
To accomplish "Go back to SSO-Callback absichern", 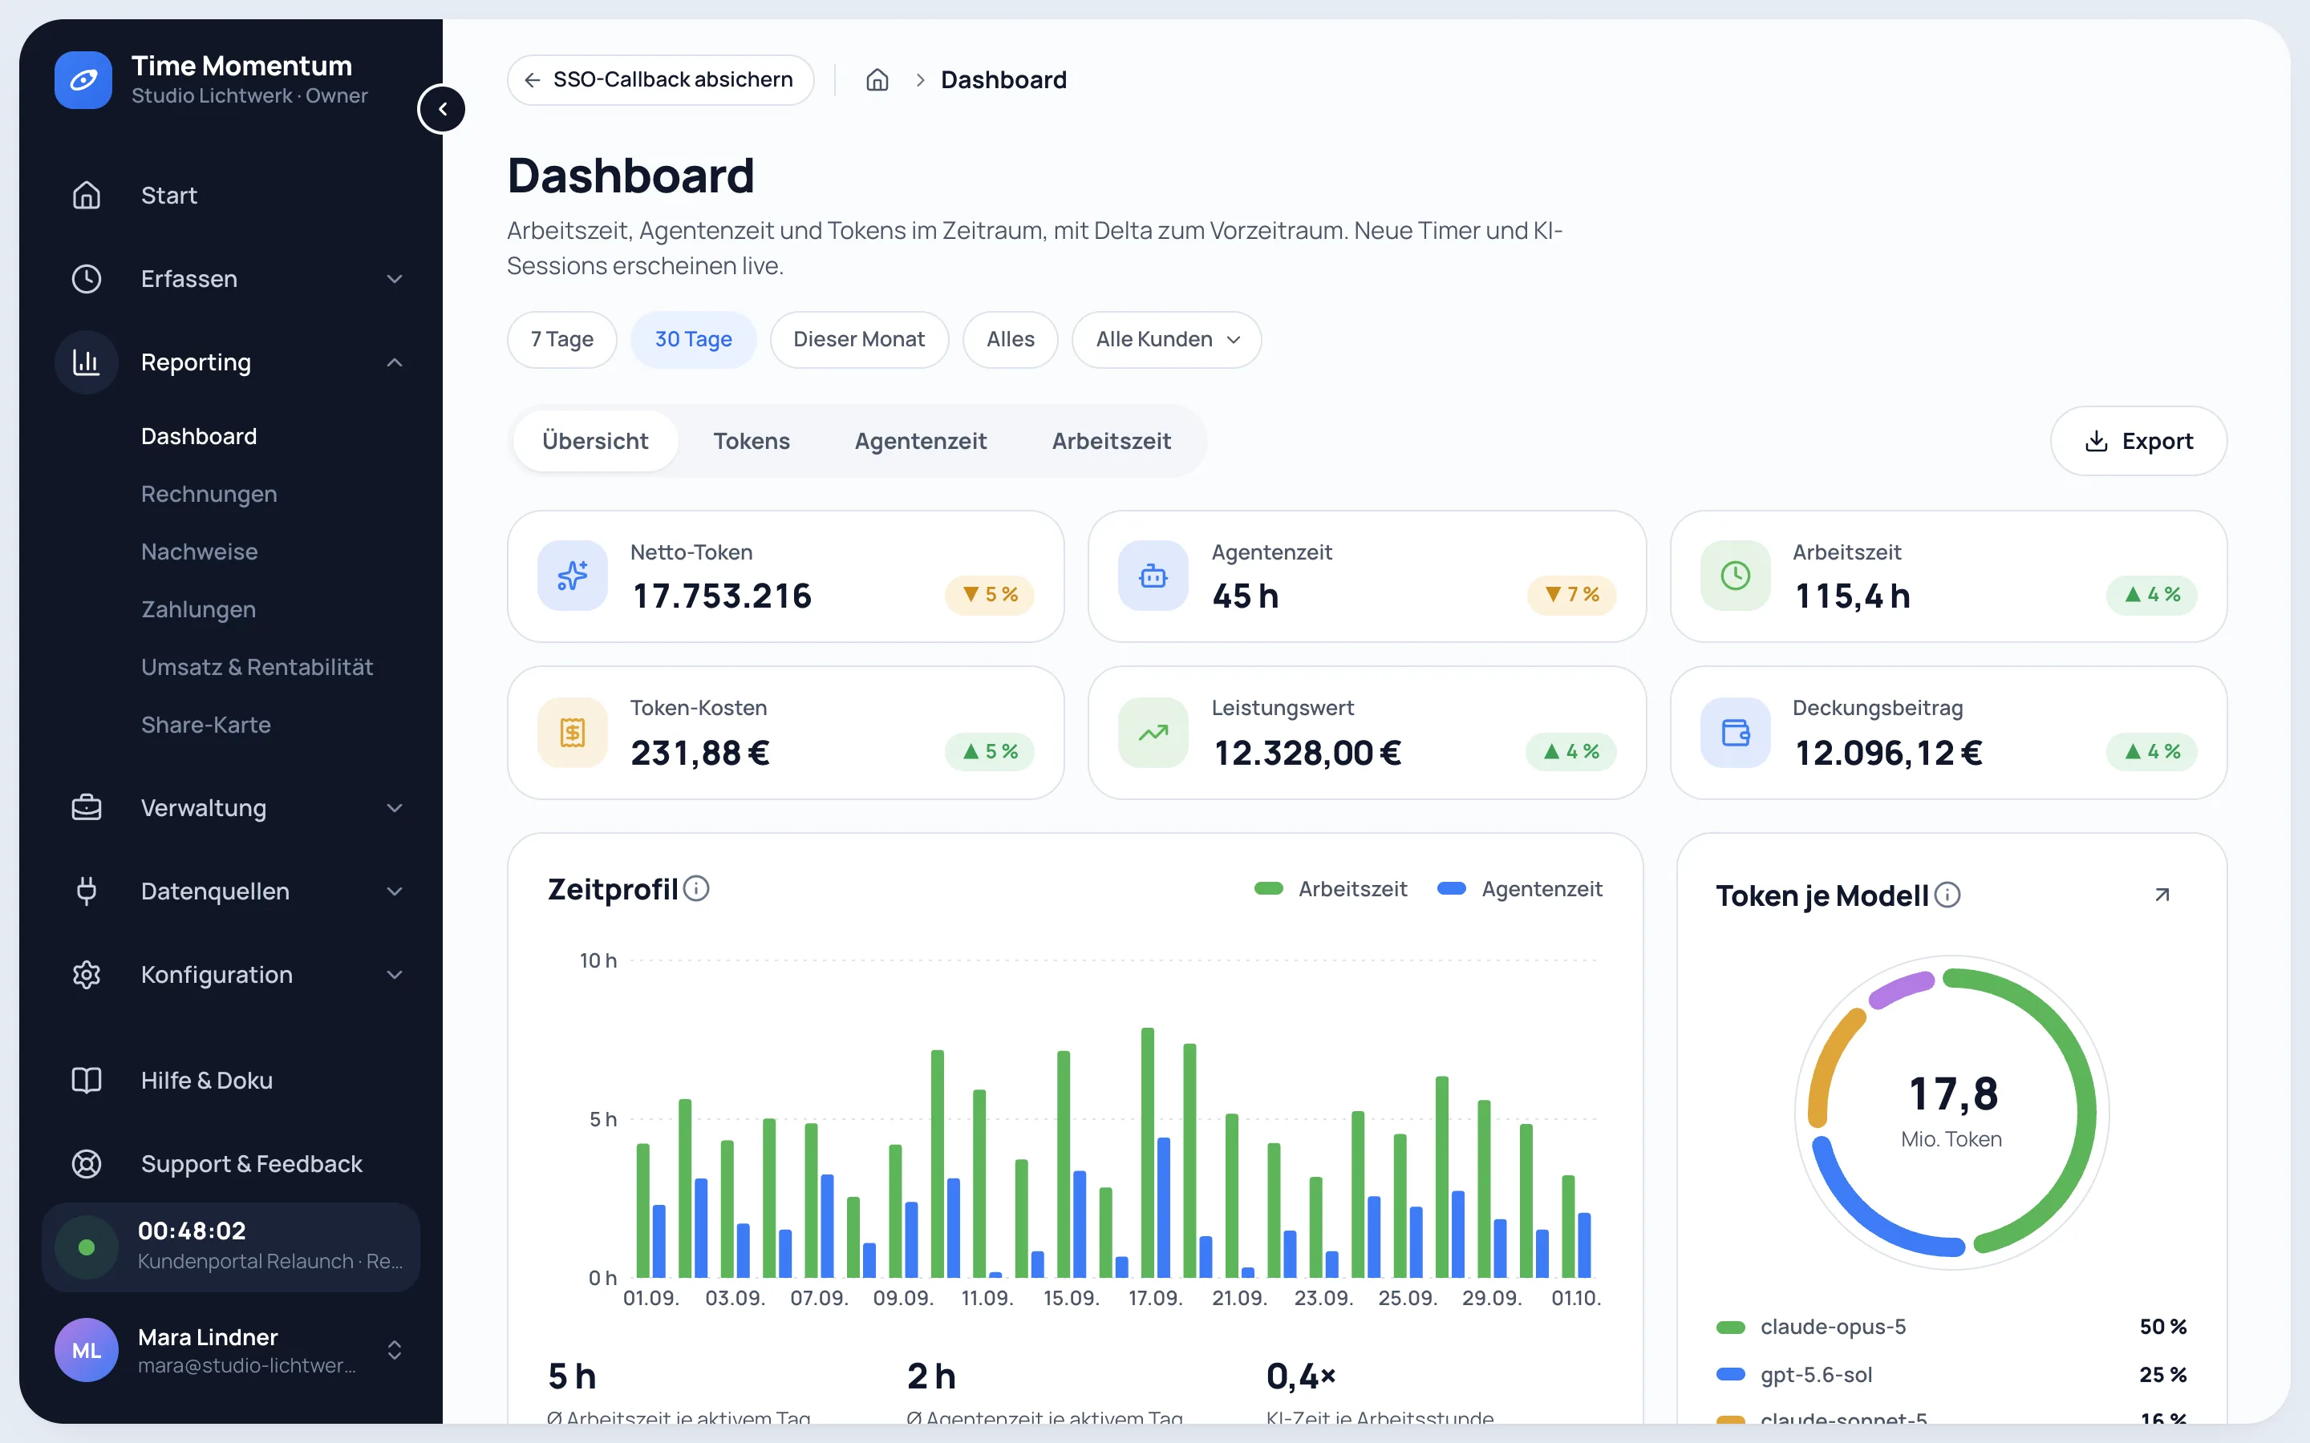I will tap(661, 80).
